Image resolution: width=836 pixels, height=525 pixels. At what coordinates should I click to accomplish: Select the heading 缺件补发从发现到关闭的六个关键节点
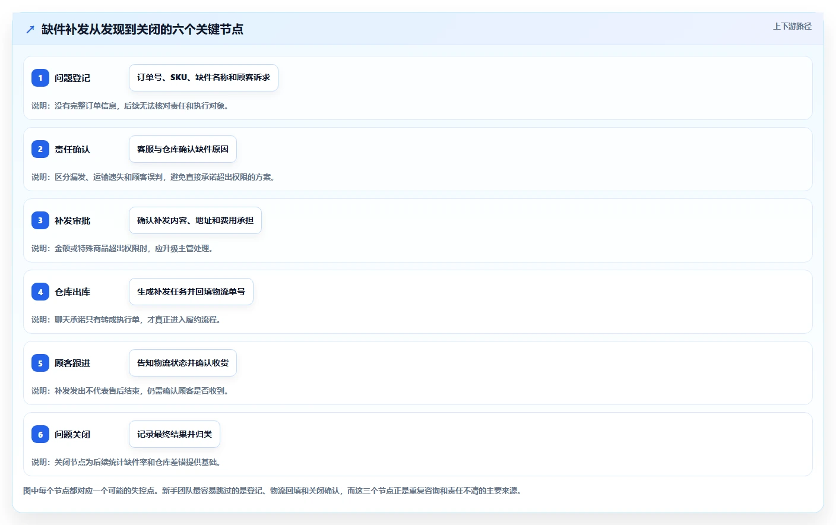(142, 29)
